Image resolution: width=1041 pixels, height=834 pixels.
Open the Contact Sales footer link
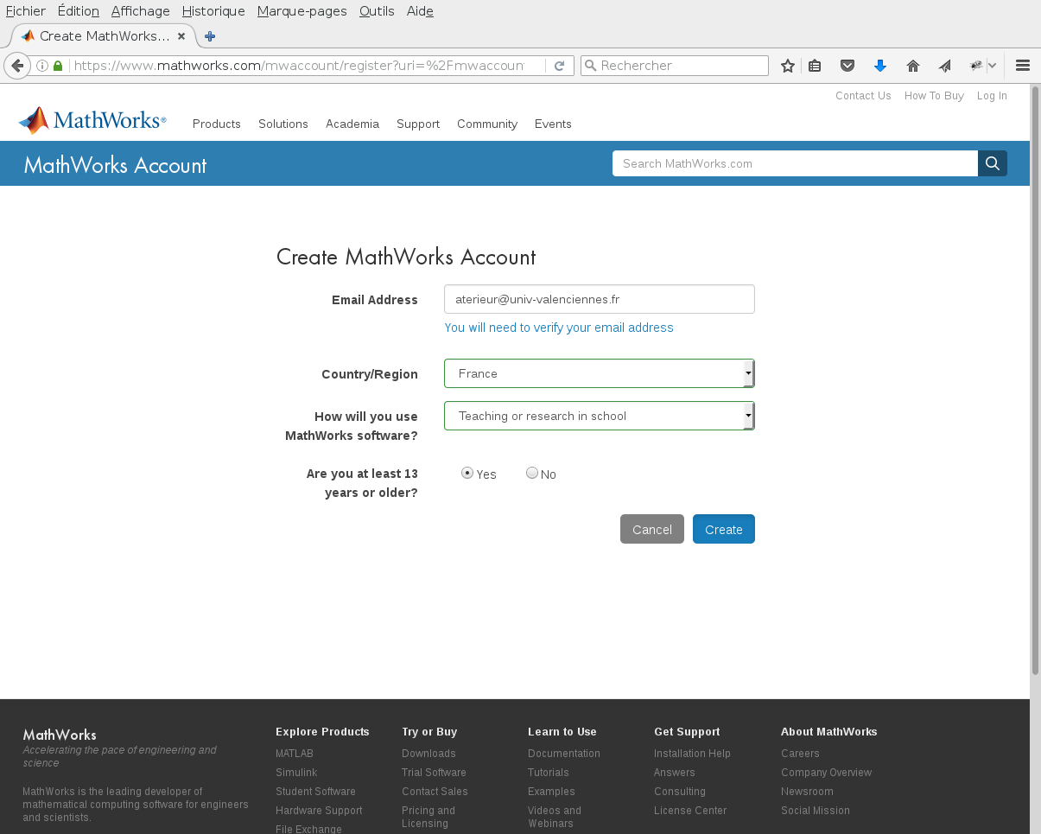[x=435, y=792]
